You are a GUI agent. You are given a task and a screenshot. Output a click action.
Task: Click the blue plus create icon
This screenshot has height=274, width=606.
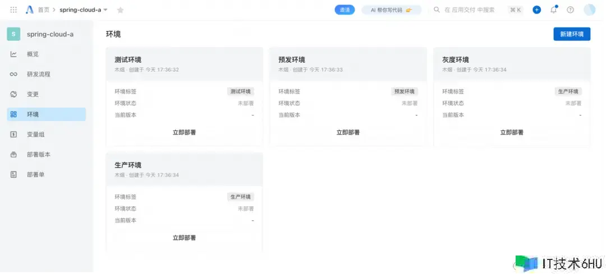tap(536, 10)
